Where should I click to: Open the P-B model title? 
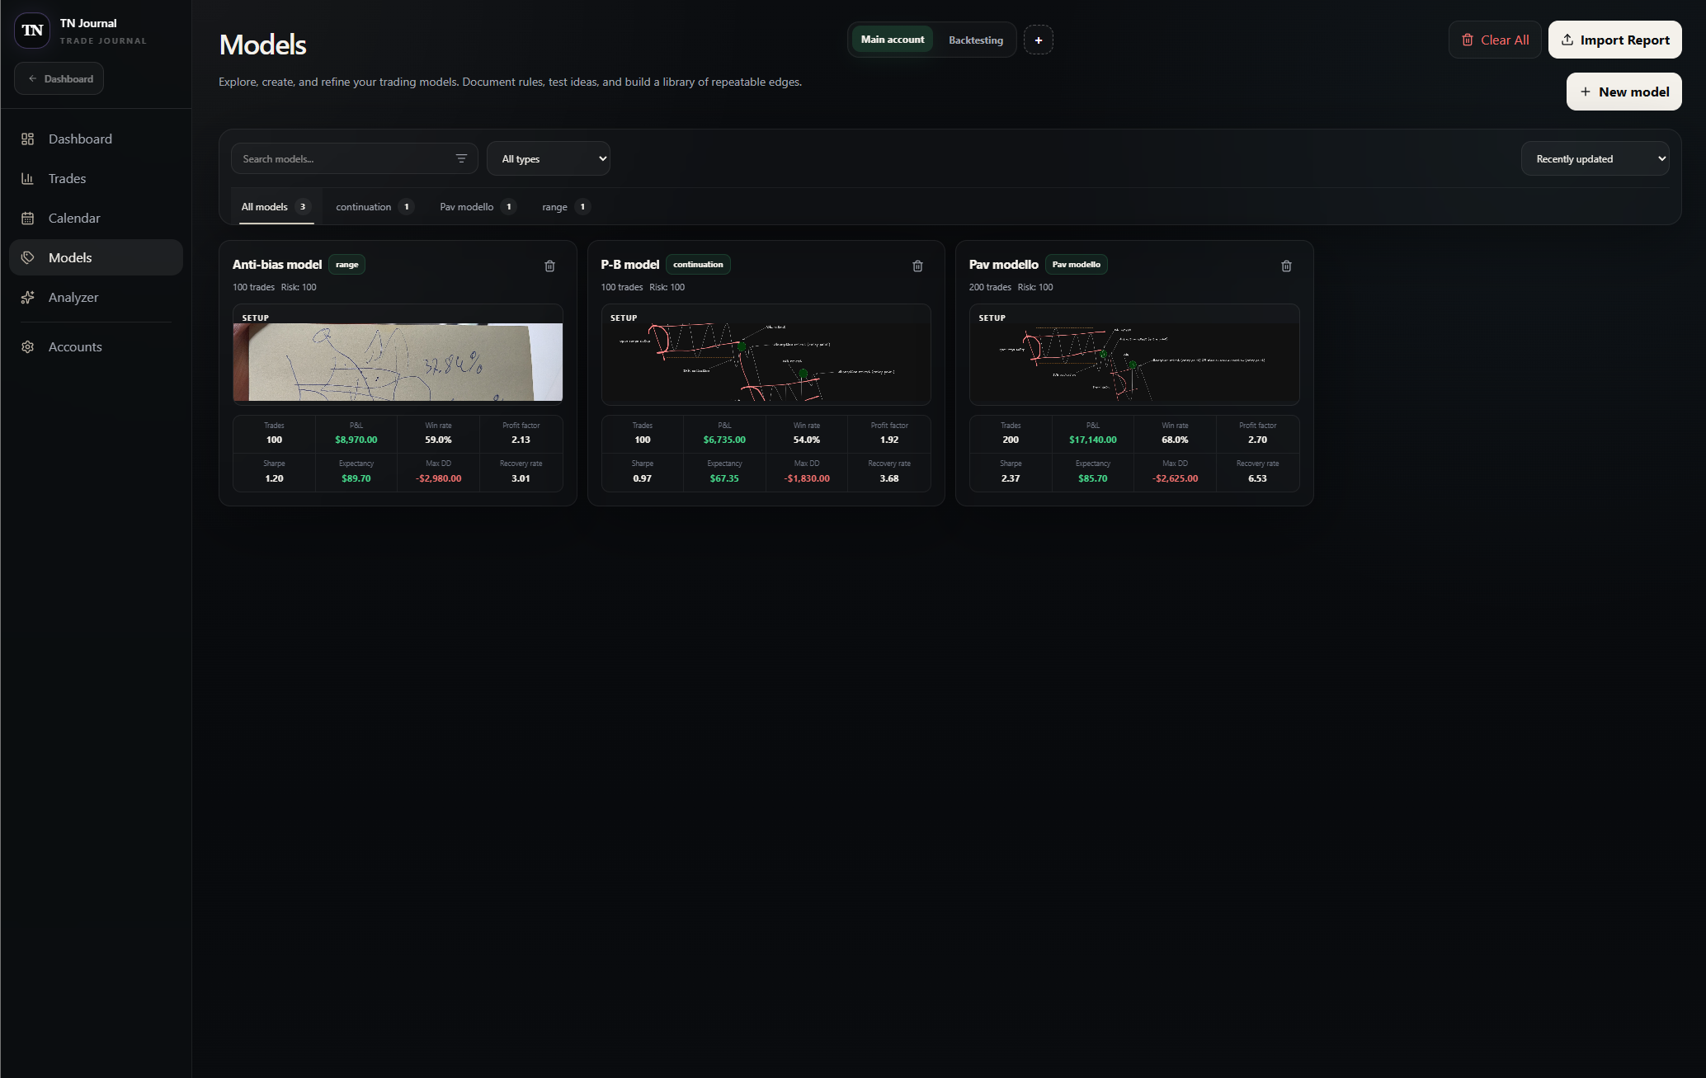pyautogui.click(x=629, y=265)
